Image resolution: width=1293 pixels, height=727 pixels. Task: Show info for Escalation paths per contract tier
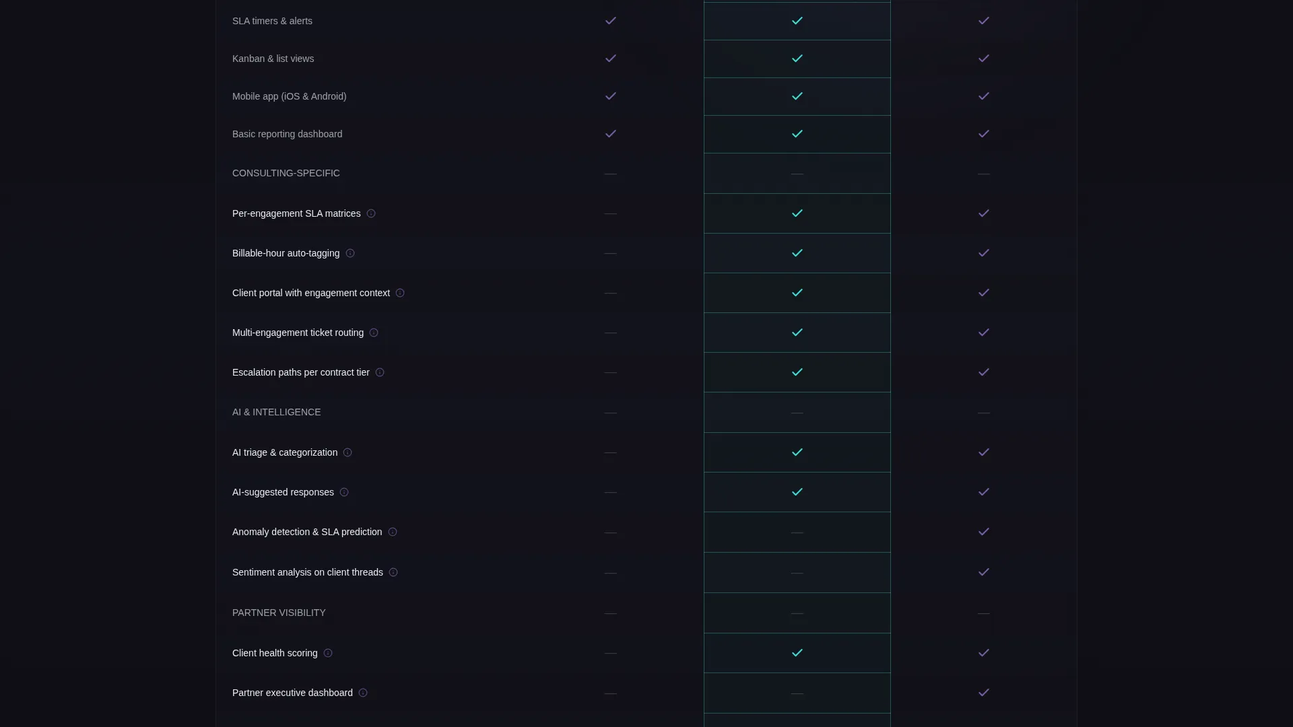click(x=380, y=372)
